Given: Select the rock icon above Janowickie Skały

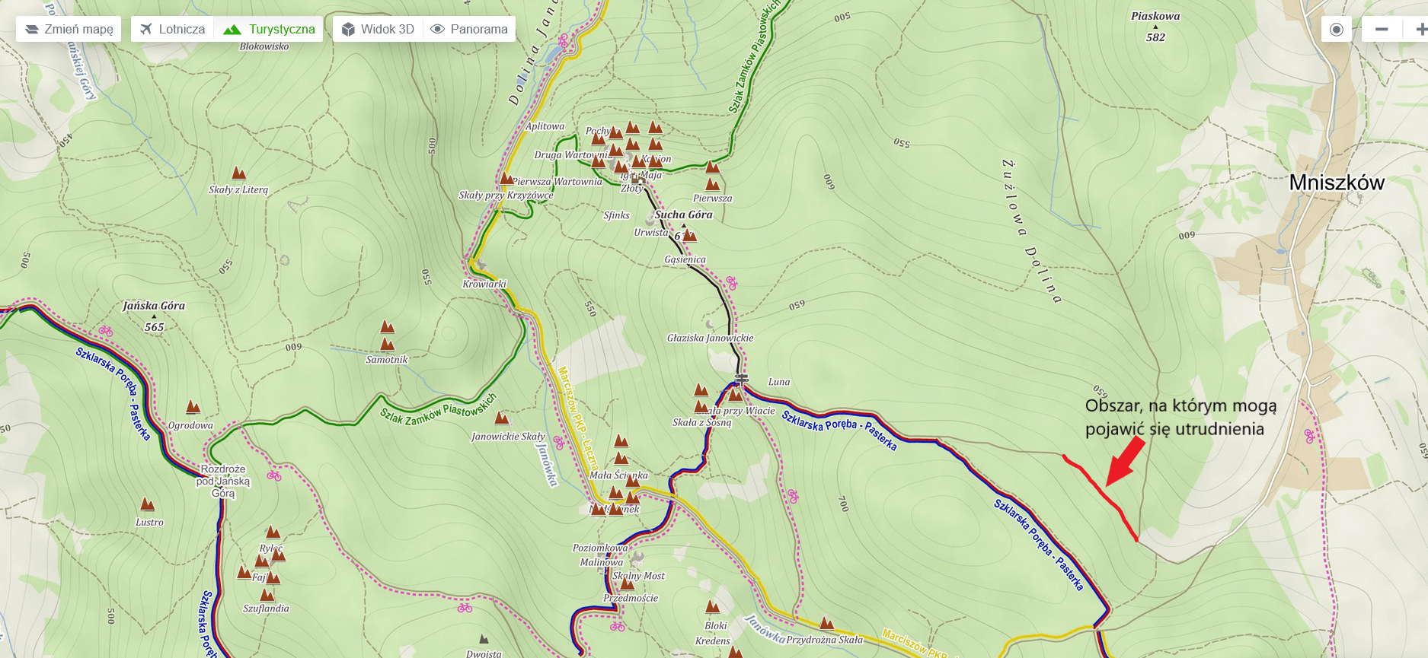Looking at the screenshot, I should click(502, 418).
